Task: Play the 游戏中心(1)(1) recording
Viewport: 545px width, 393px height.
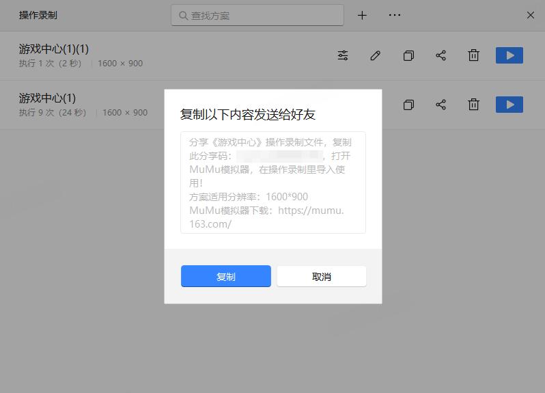Action: pos(509,55)
